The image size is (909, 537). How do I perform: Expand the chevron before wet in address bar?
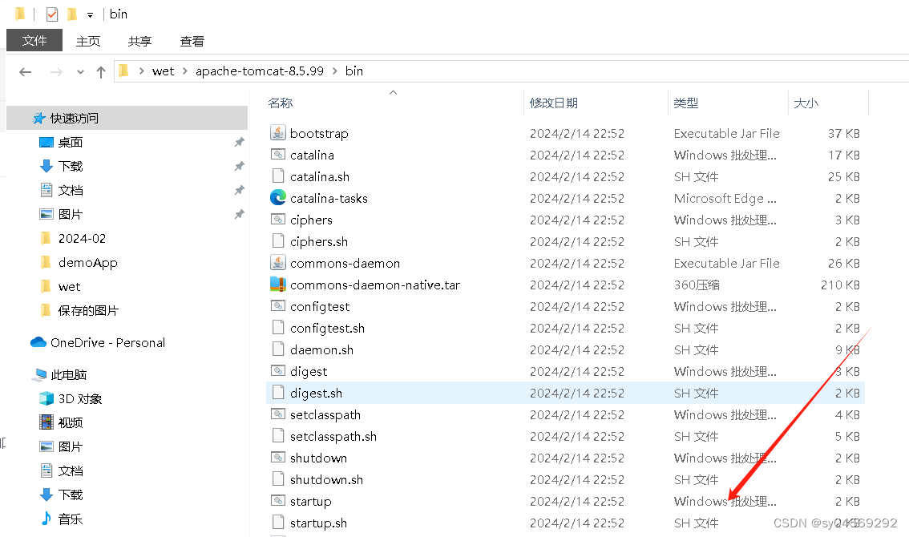tap(141, 71)
